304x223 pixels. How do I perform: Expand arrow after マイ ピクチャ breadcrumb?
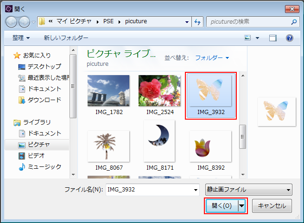97,22
